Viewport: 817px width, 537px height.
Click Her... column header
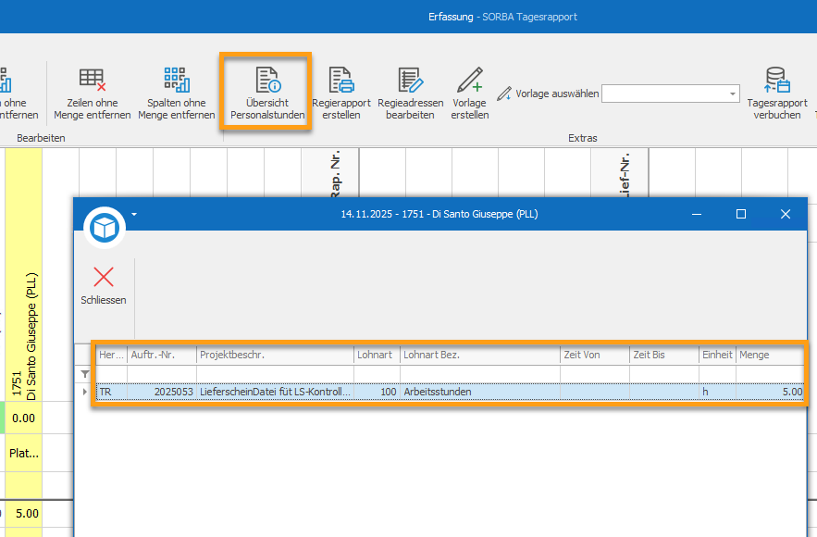click(x=112, y=355)
